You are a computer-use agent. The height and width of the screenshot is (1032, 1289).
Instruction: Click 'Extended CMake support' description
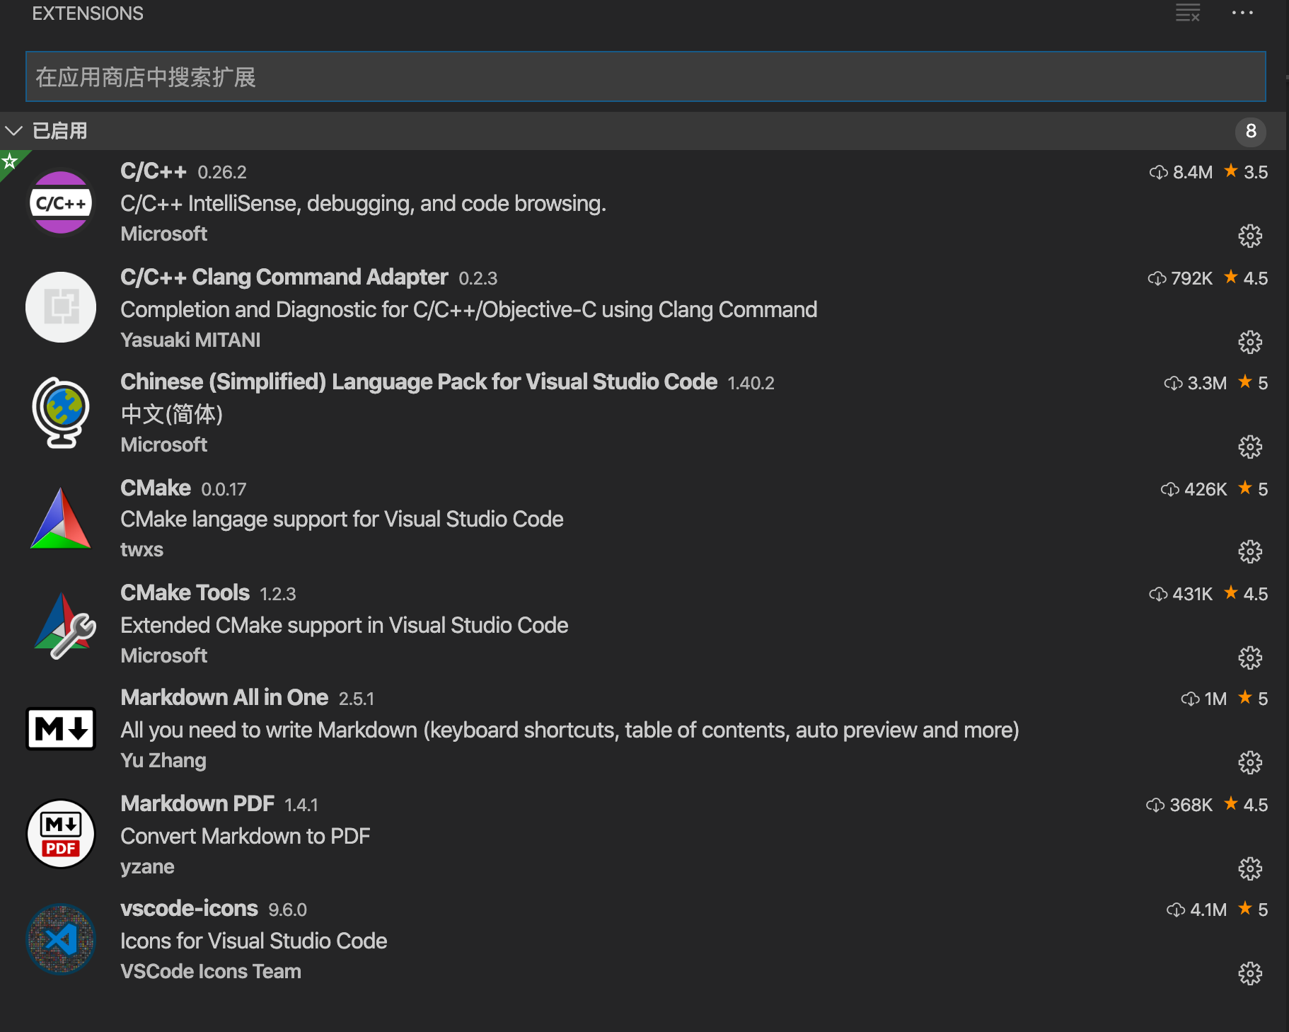(345, 625)
